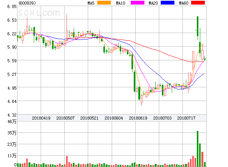Click the 4.64 price axis label
The height and width of the screenshot is (167, 228).
(x=12, y=101)
